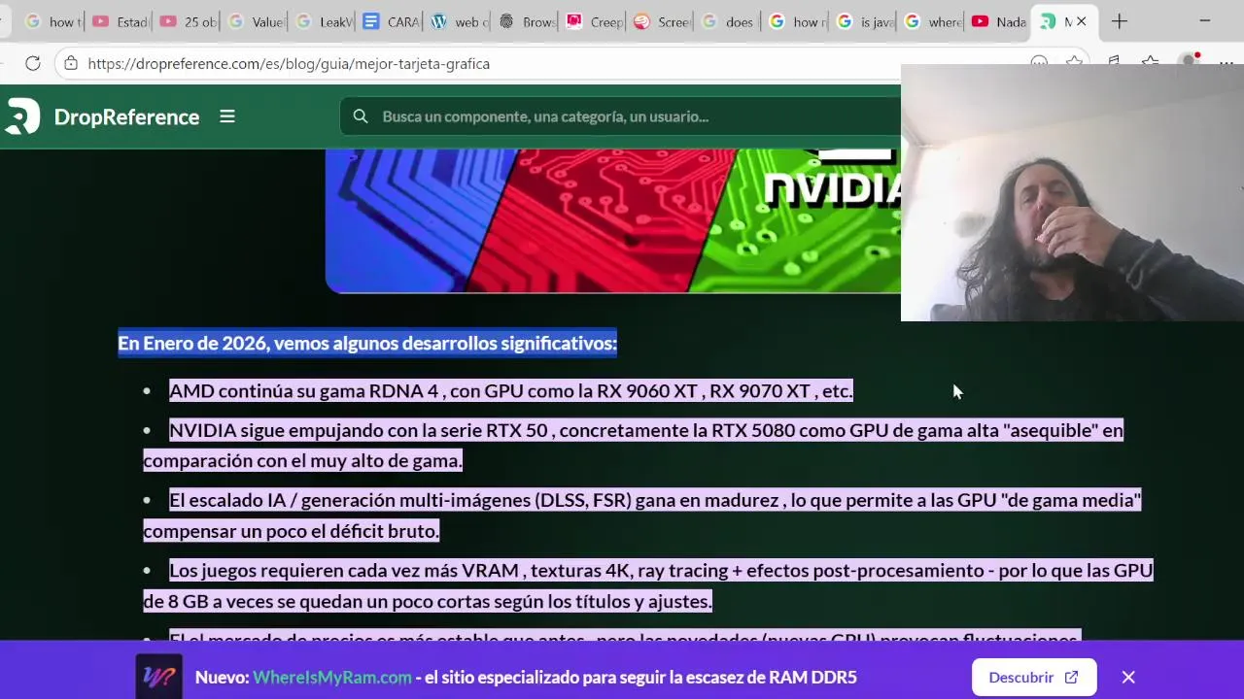
Task: Click the DropReference brand name
Action: (126, 116)
